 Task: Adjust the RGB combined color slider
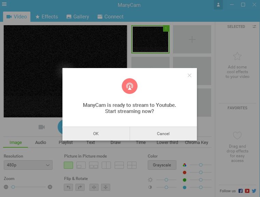pos(201,165)
